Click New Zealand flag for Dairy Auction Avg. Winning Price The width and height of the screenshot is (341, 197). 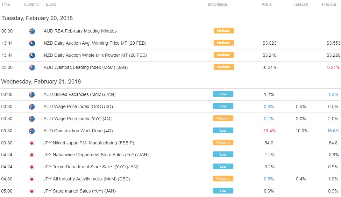[32, 43]
